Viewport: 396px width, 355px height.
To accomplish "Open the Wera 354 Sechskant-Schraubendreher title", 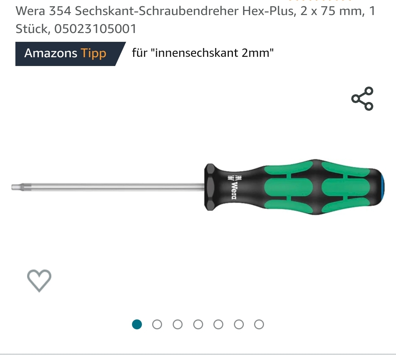I will [195, 20].
